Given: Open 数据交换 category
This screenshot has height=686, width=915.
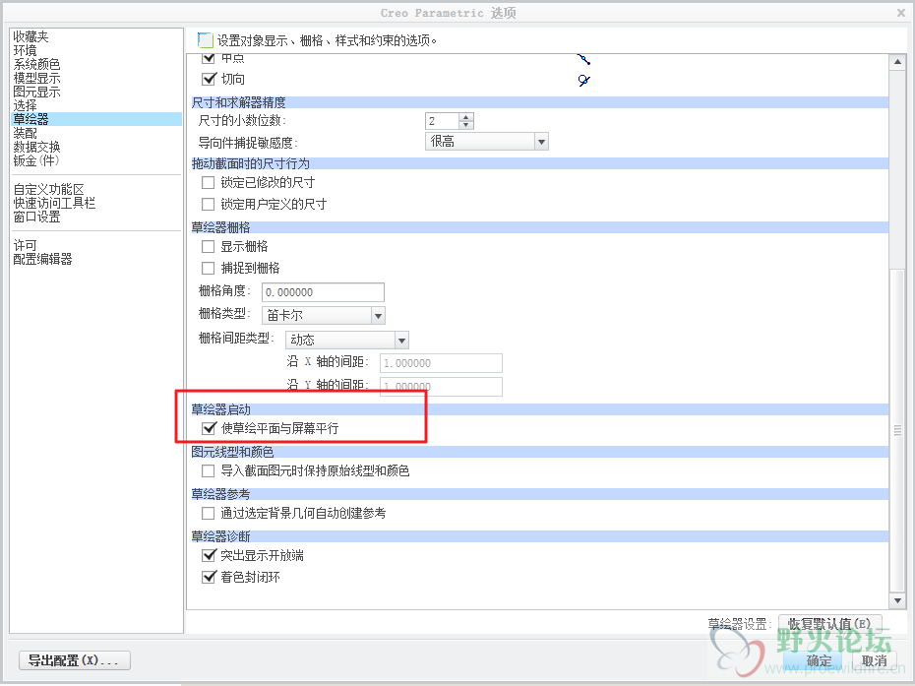Looking at the screenshot, I should [36, 147].
